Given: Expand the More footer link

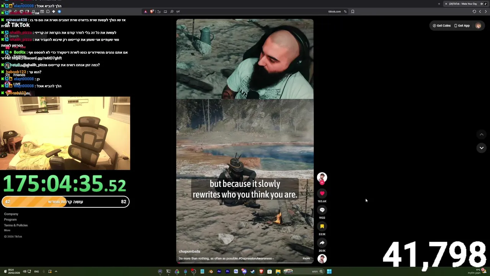Looking at the screenshot, I should [7, 230].
